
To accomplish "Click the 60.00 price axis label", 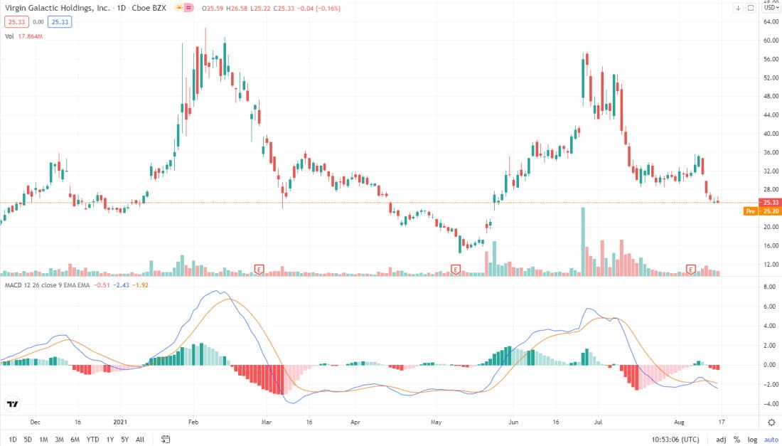I will point(771,41).
